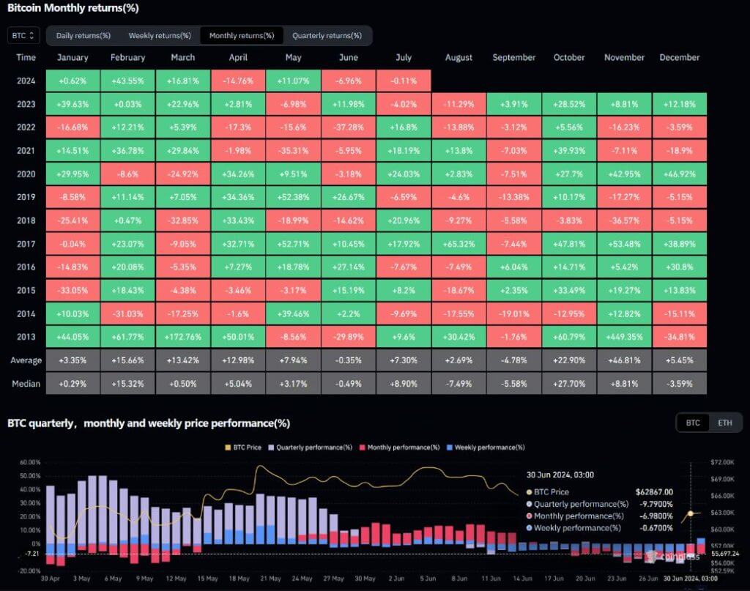Click the 21 May x-axis date label
The width and height of the screenshot is (750, 591).
[x=270, y=579]
